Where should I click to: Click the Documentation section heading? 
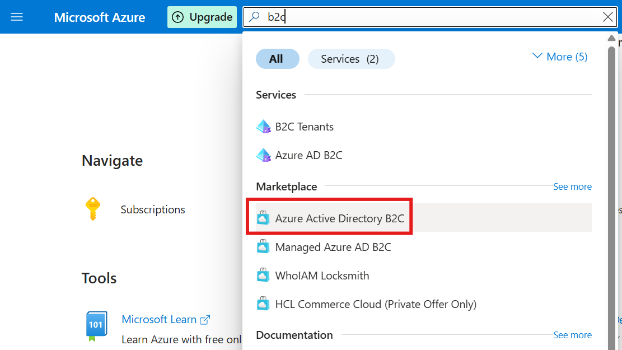294,335
